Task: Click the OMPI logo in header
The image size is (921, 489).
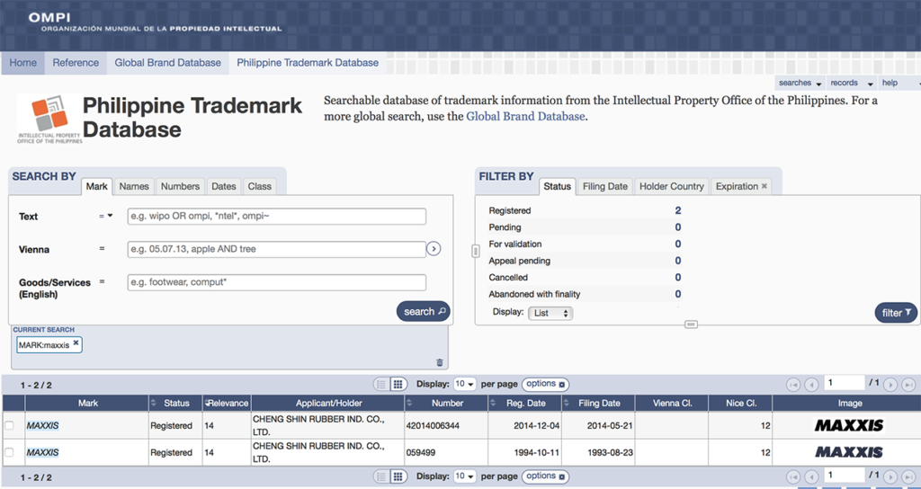Action: 49,18
